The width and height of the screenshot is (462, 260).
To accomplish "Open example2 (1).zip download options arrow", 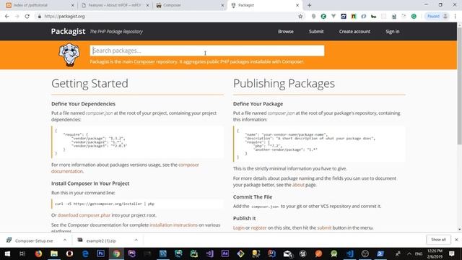I will [136, 240].
